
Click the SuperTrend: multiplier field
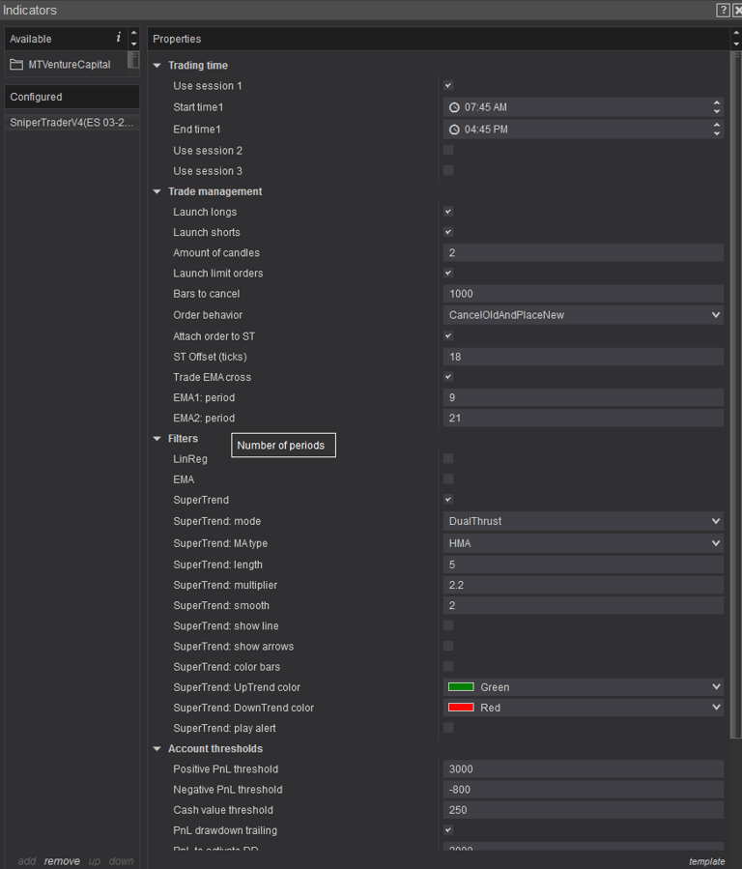tap(584, 585)
